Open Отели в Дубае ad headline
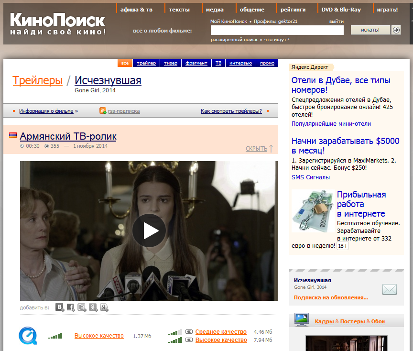The image size is (413, 351). (x=340, y=85)
